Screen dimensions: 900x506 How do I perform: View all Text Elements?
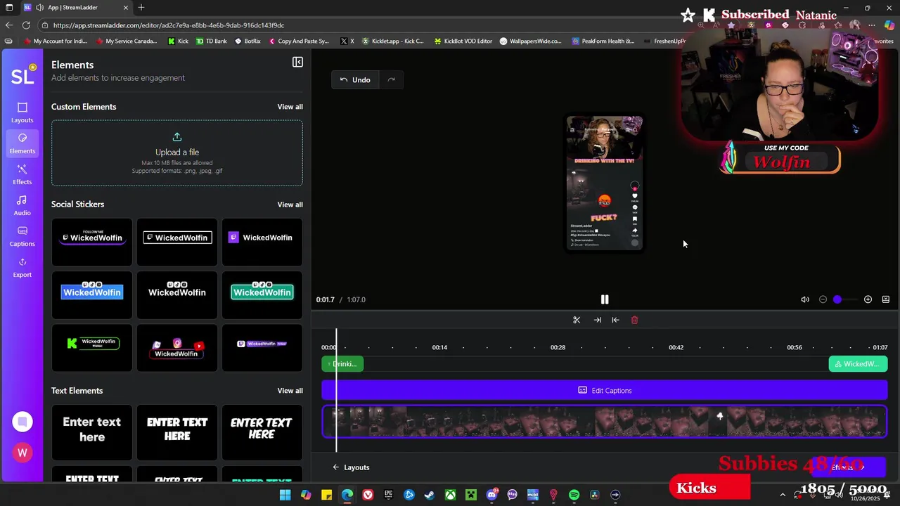(290, 391)
